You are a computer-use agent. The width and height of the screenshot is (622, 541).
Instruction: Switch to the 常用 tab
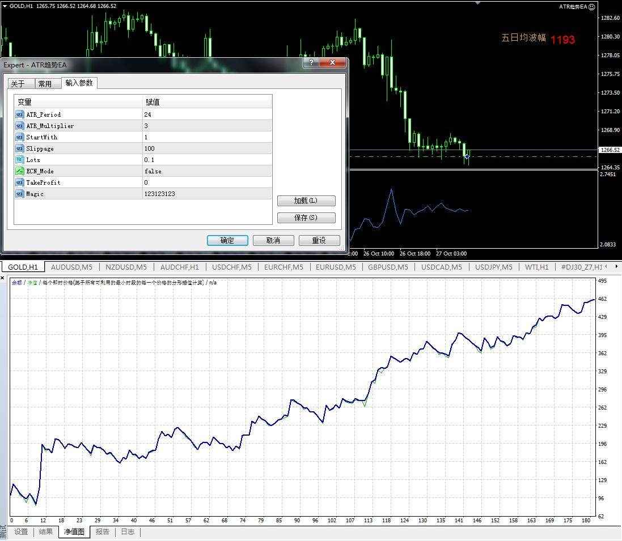(45, 84)
